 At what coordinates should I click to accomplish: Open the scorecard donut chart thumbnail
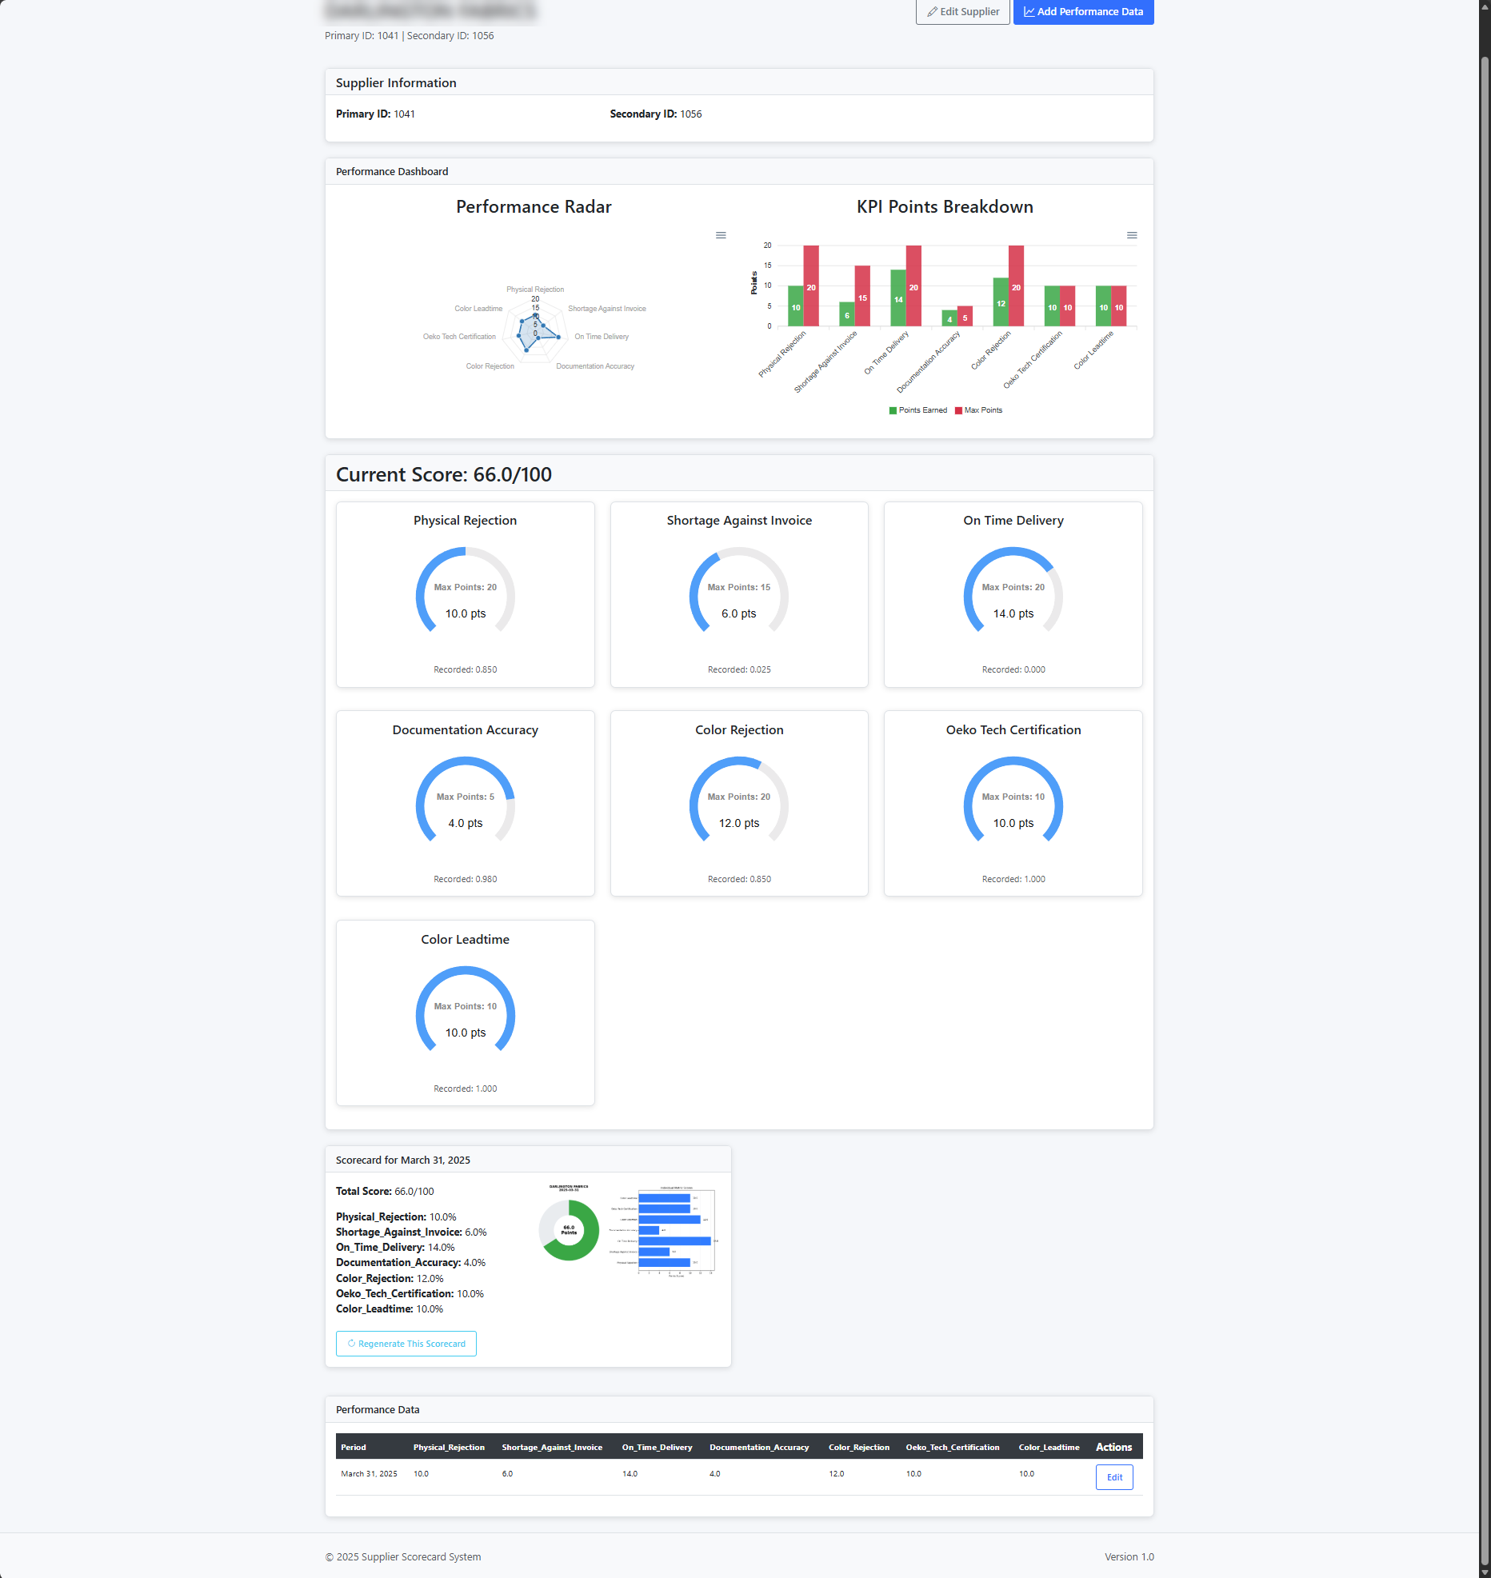(x=569, y=1229)
